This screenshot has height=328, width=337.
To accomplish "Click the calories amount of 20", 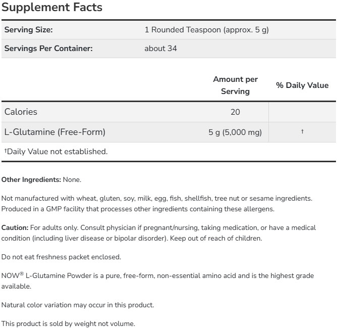I will click(235, 112).
